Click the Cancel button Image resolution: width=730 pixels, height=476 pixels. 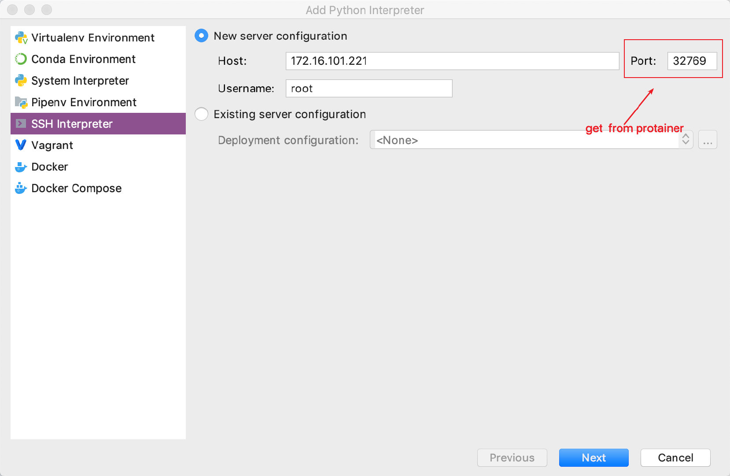(675, 457)
